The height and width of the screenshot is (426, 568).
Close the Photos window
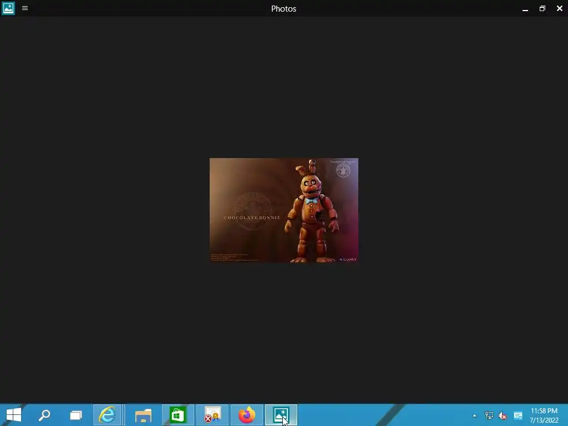(x=559, y=8)
